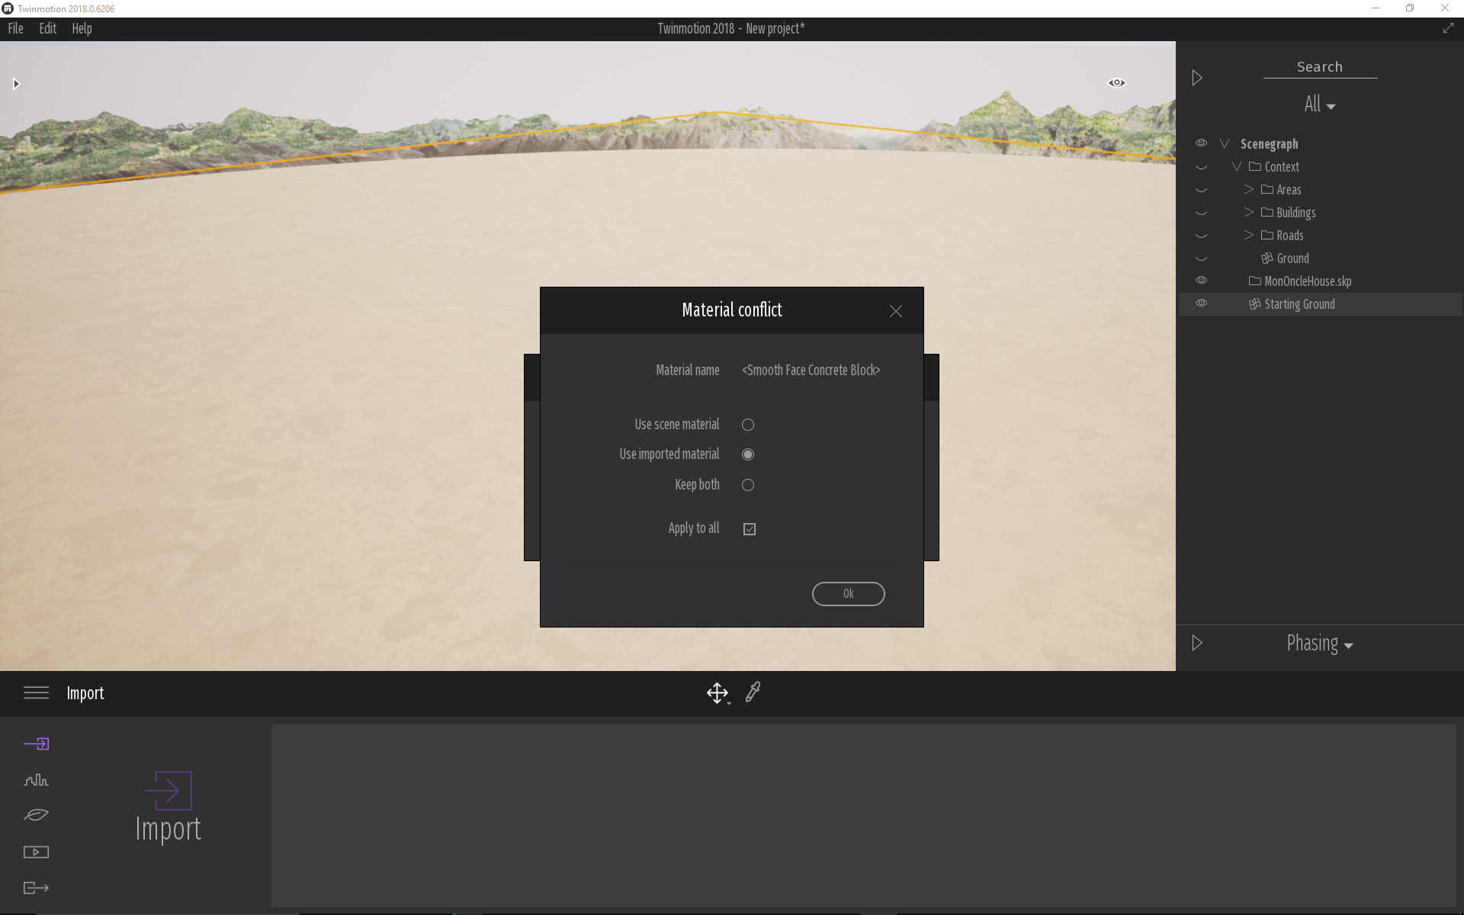Click the Import heading in bottom bar
The height and width of the screenshot is (915, 1464).
point(85,693)
